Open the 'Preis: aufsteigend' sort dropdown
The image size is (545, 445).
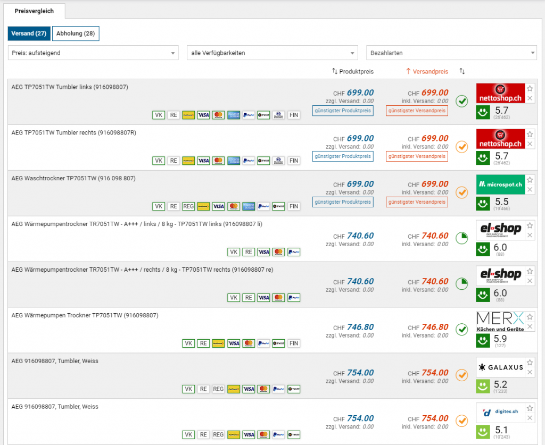click(93, 53)
